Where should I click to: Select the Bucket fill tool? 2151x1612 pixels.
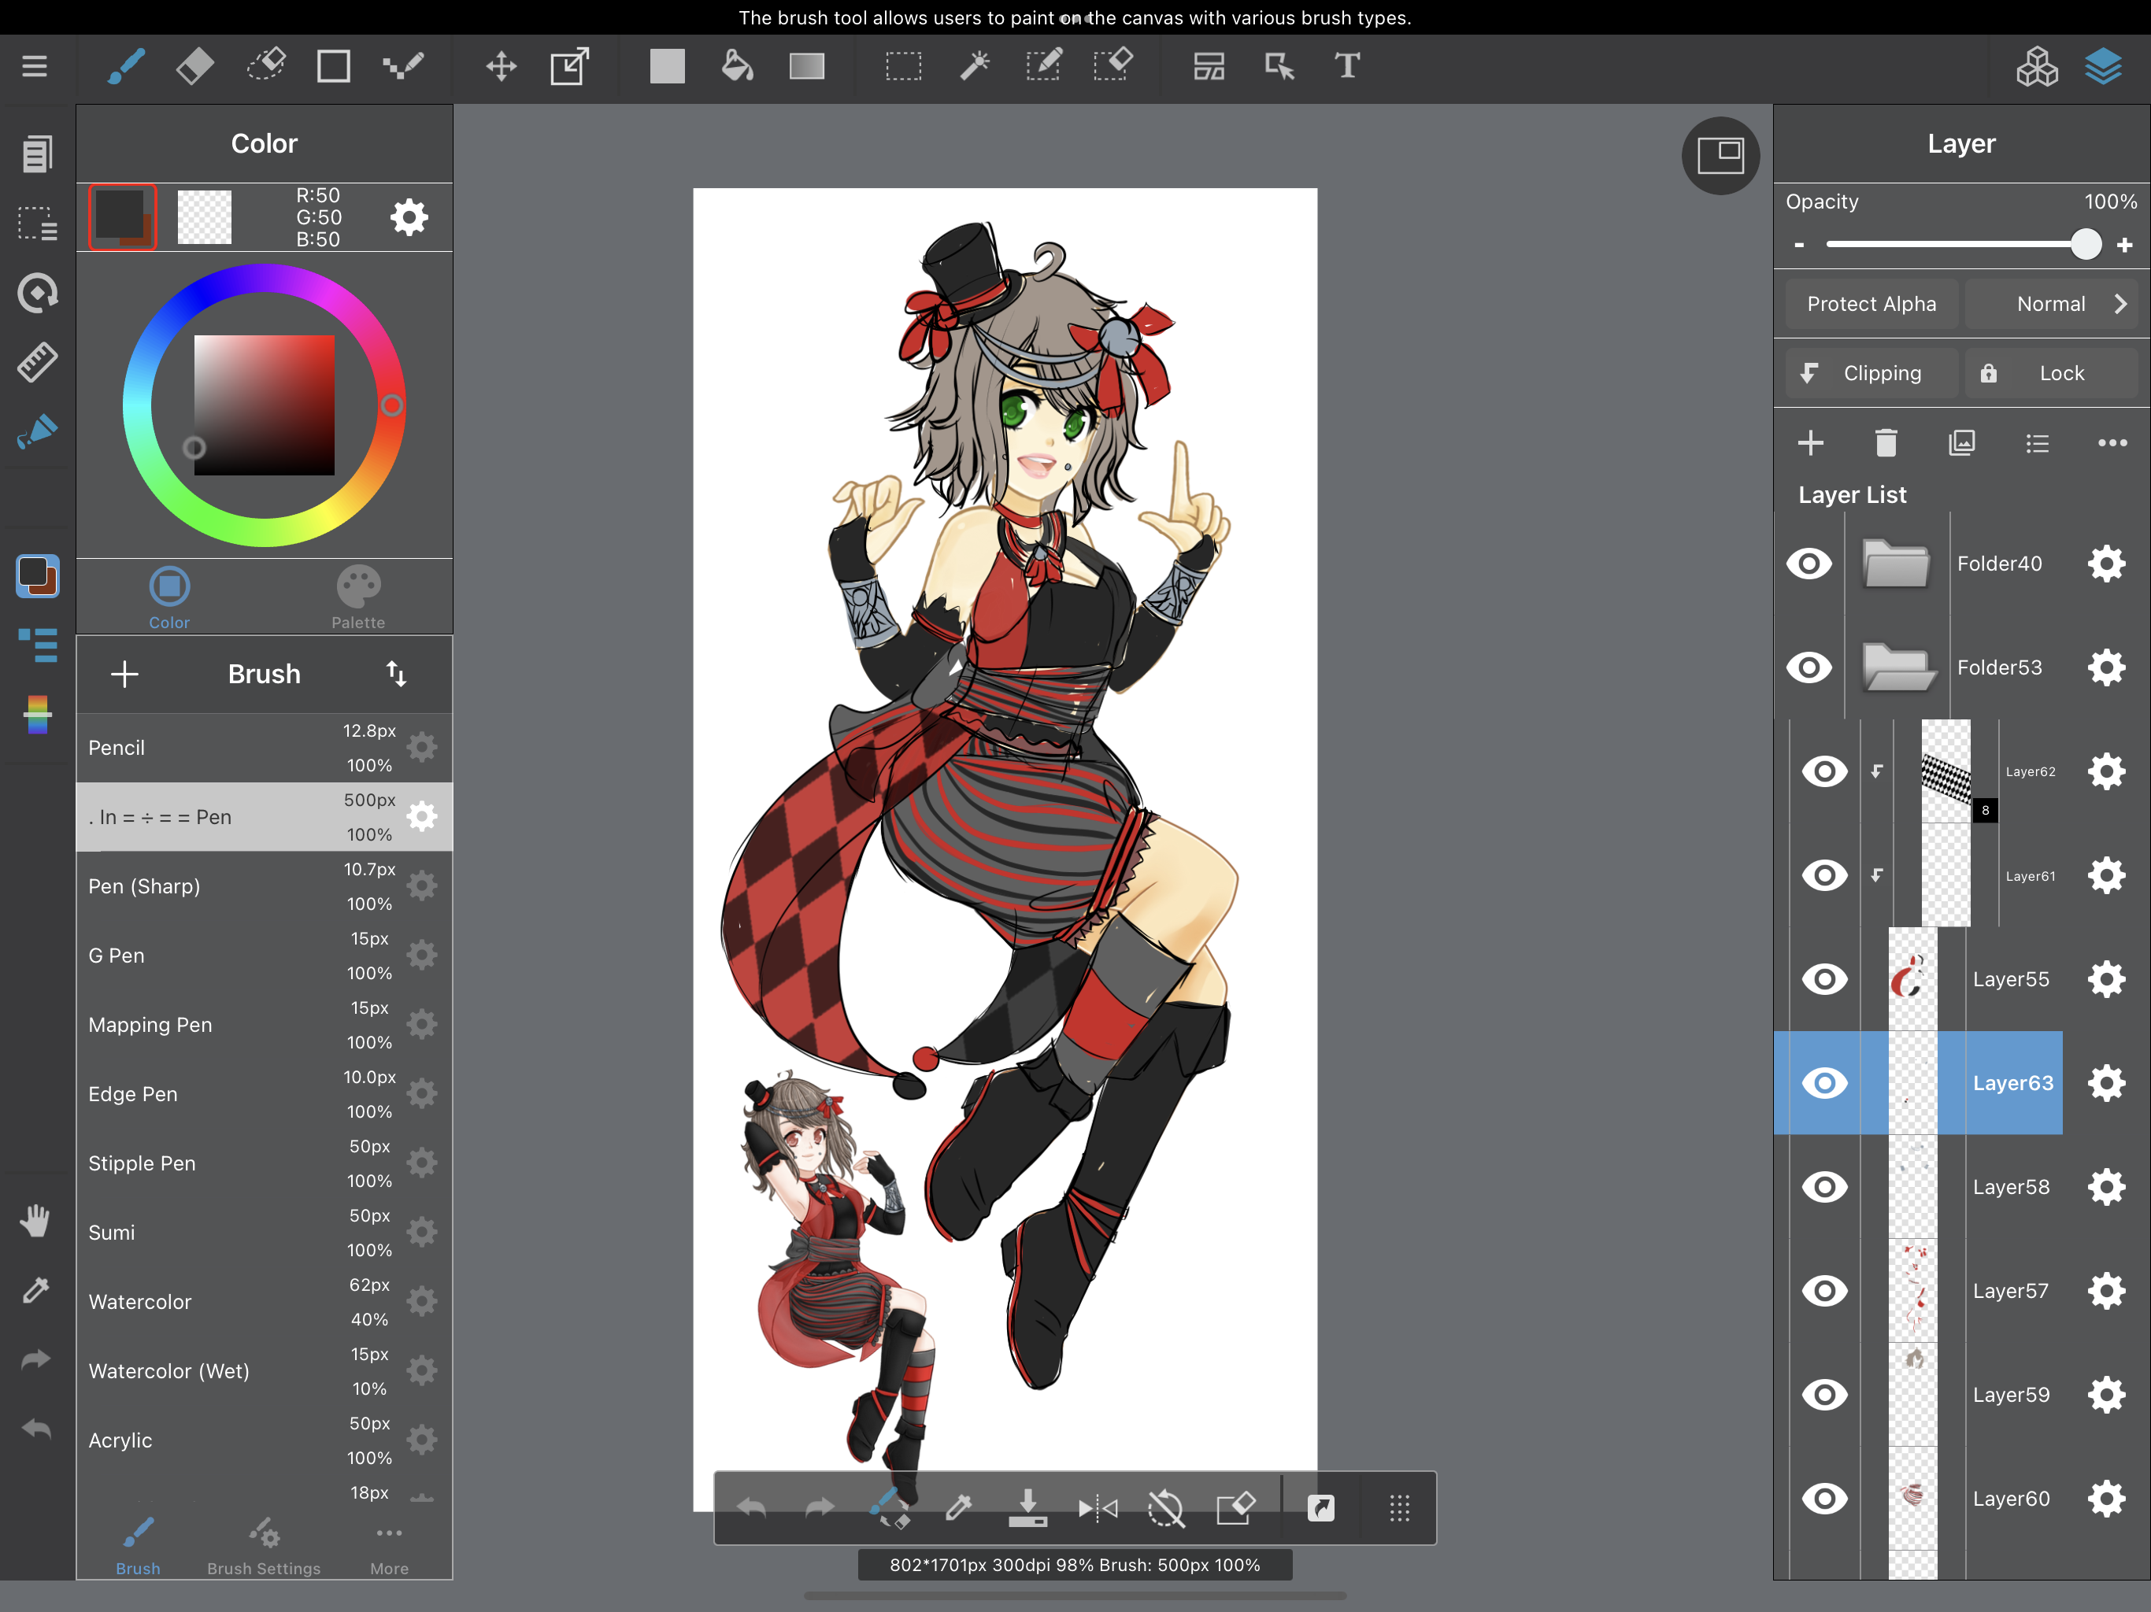(x=737, y=66)
